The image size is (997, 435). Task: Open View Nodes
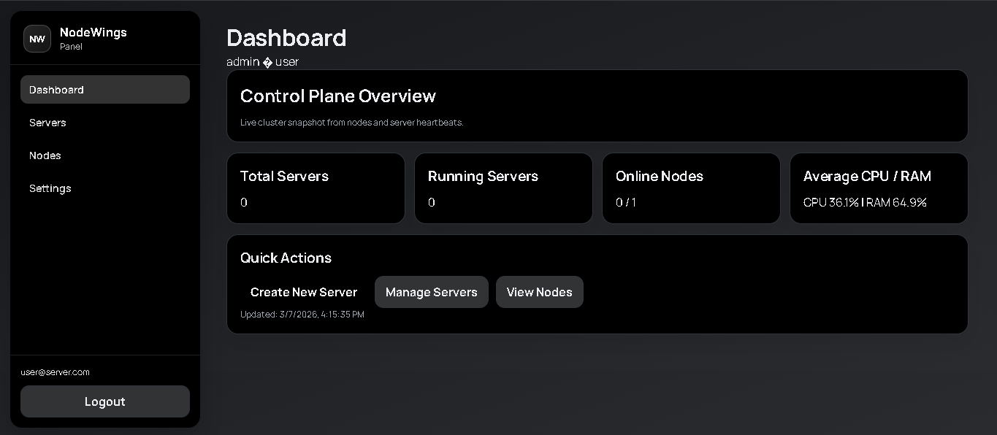pyautogui.click(x=539, y=292)
